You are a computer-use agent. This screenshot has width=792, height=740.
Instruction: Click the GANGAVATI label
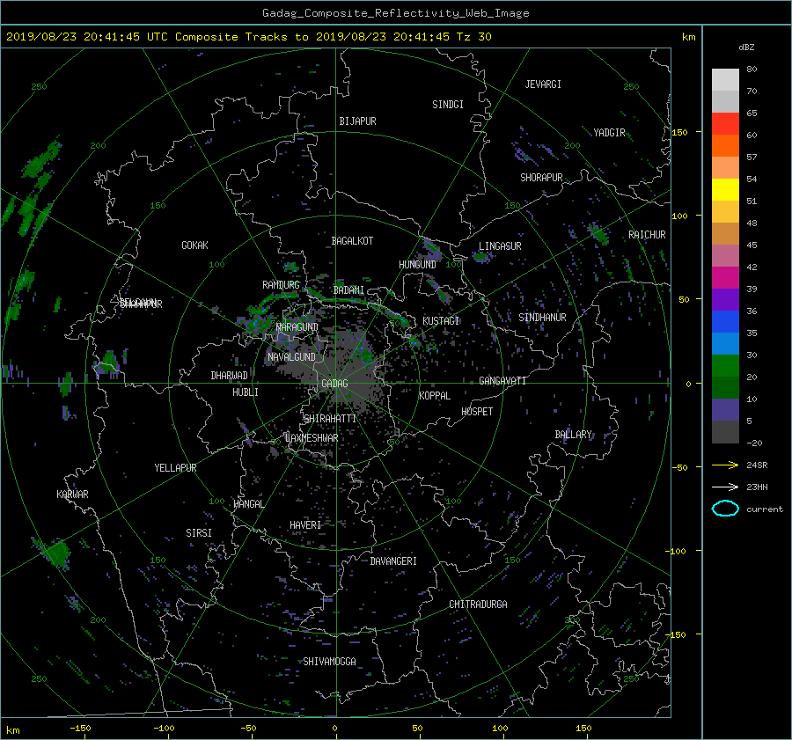click(x=502, y=381)
